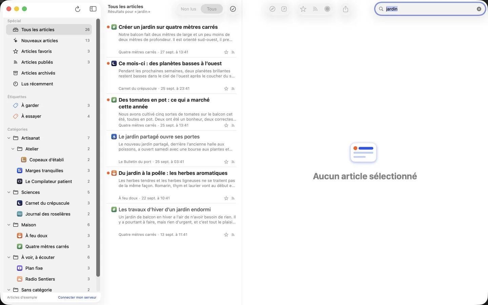
Task: Mark all articles as read checkmark
Action: [233, 9]
